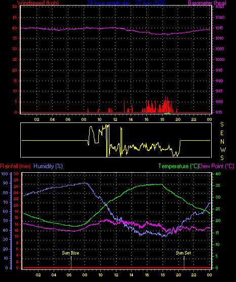Click the "Sun Set" label
This screenshot has width=236, height=282.
[183, 253]
